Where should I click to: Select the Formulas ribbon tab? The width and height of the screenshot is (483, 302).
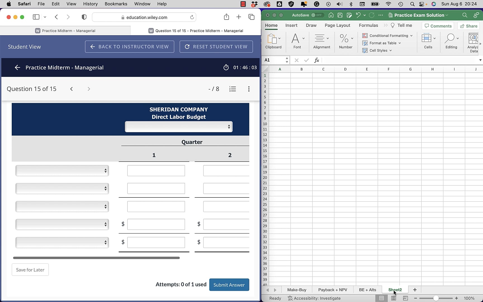coord(368,25)
